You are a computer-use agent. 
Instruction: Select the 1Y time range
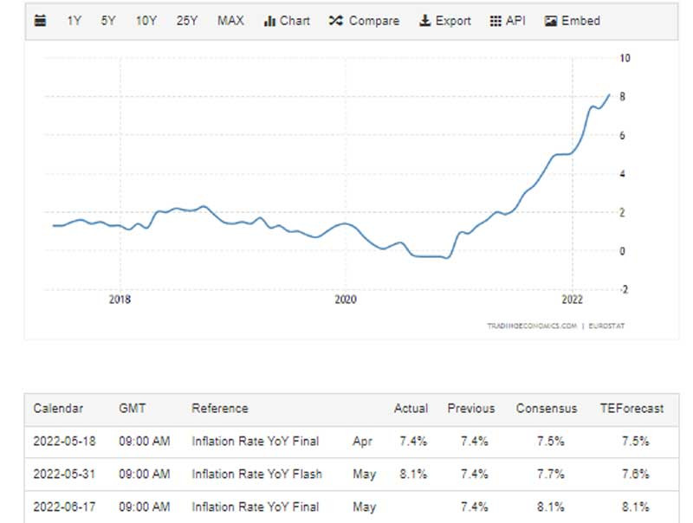[74, 21]
